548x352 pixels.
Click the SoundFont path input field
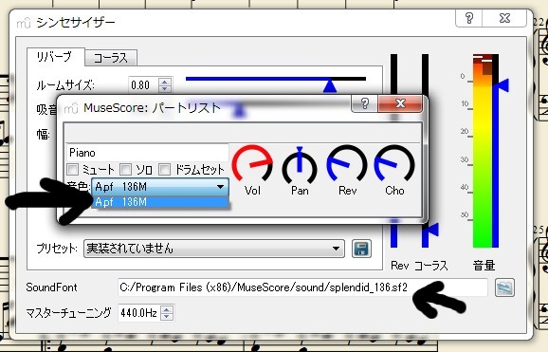pos(302,287)
